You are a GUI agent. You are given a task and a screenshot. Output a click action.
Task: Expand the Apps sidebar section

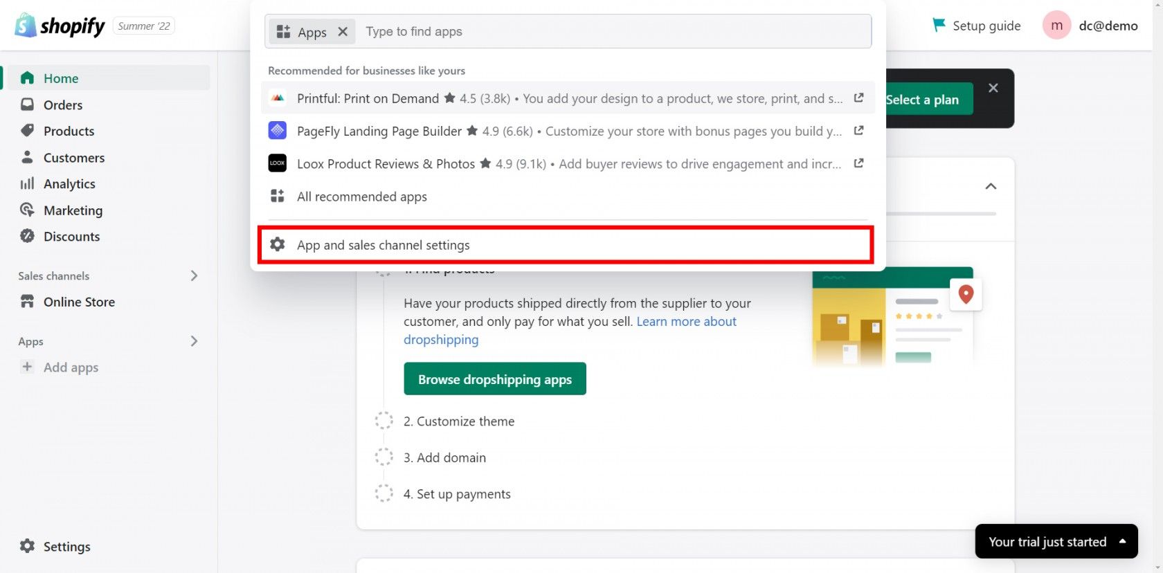pyautogui.click(x=194, y=341)
